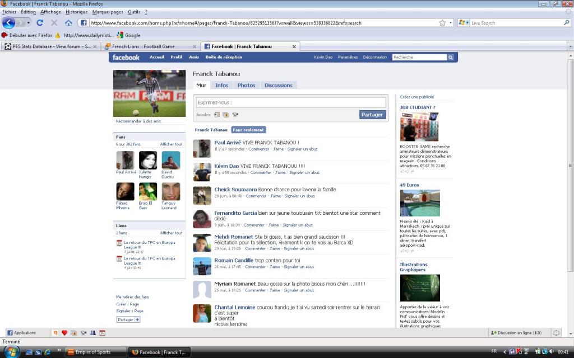This screenshot has width=574, height=358.
Task: Go back with the Firefox back arrow
Action: pos(8,22)
